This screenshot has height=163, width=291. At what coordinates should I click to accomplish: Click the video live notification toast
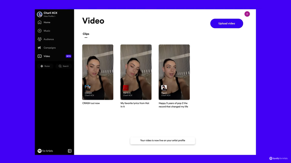pos(162,140)
